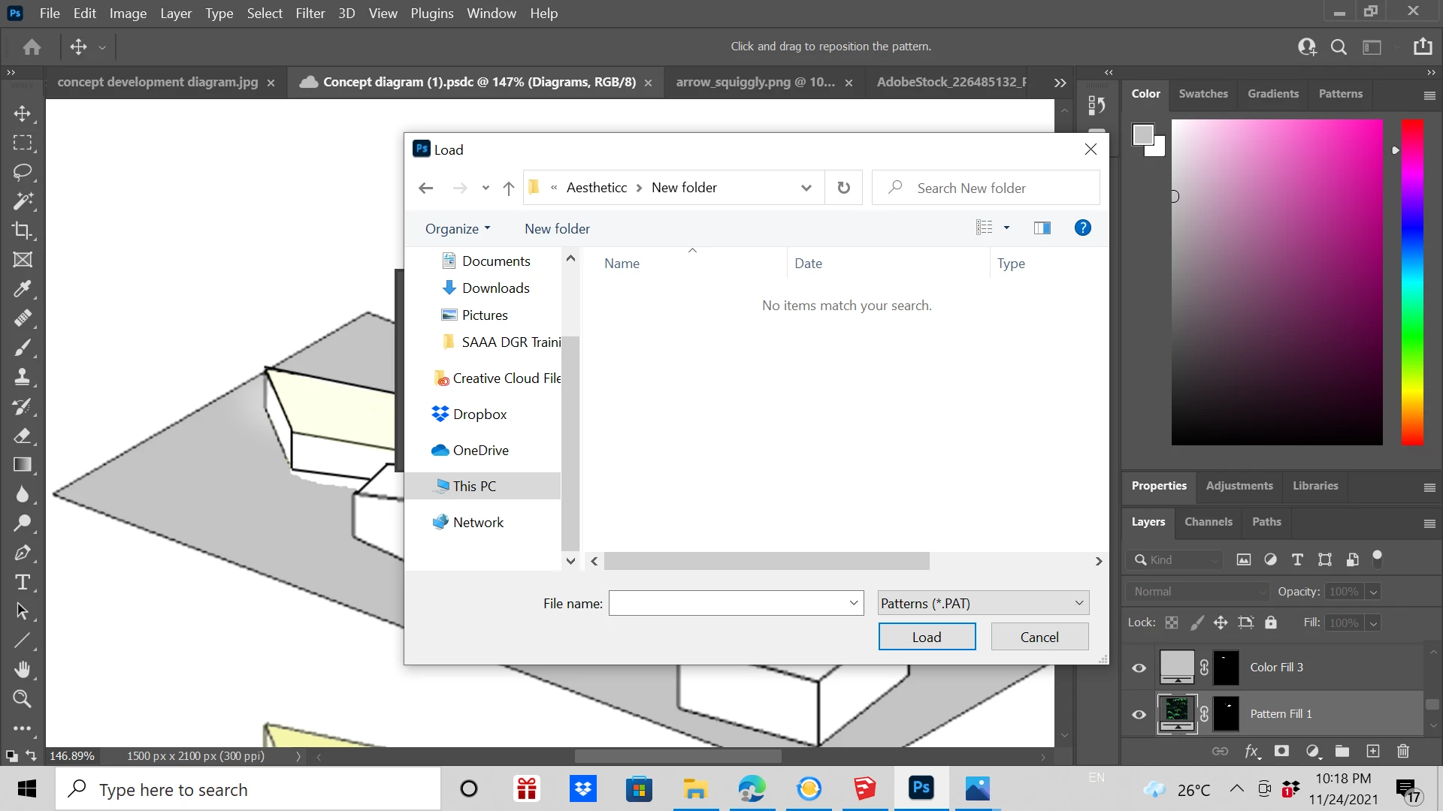
Task: Hide the Pattern Fill 1 layer
Action: pos(1139,714)
